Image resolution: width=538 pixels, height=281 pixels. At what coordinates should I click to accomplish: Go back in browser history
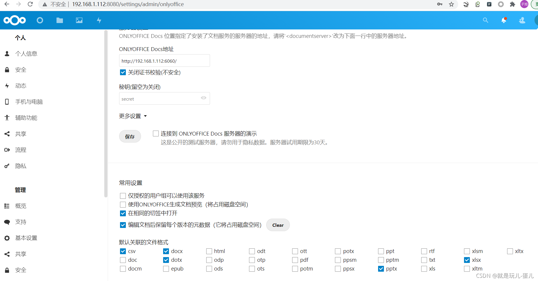coord(7,4)
